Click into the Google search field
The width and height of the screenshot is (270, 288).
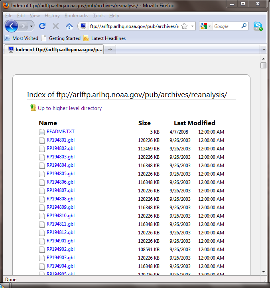click(226, 26)
